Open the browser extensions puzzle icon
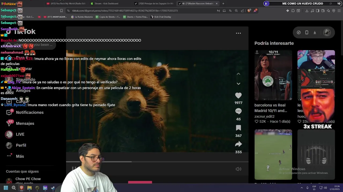Viewport: 343px width, 192px height. point(293,11)
